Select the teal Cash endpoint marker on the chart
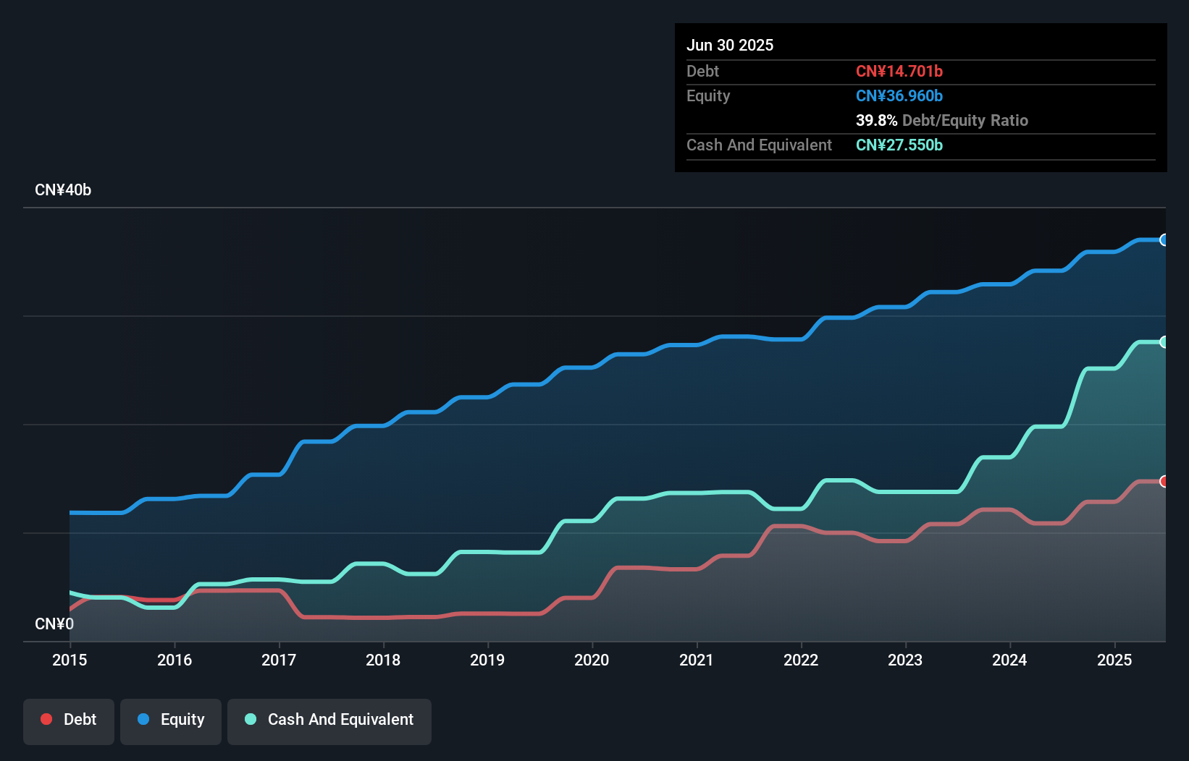Image resolution: width=1189 pixels, height=761 pixels. 1164,341
